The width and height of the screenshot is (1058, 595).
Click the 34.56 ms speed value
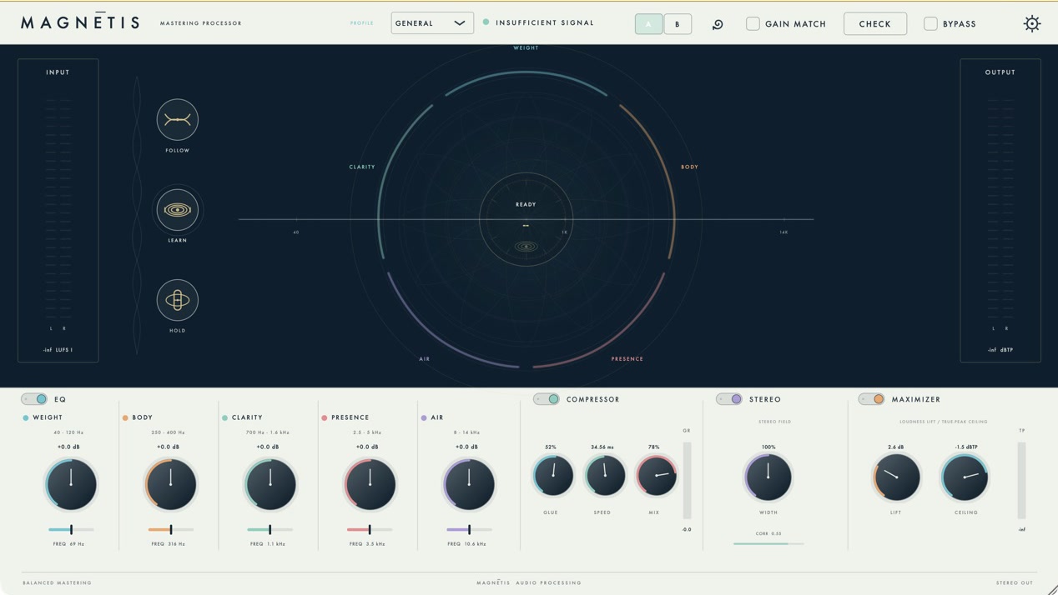pos(602,447)
